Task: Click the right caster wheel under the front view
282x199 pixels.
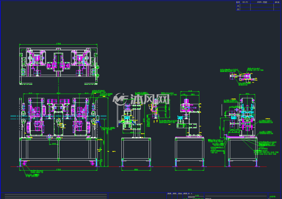Action: coord(93,163)
